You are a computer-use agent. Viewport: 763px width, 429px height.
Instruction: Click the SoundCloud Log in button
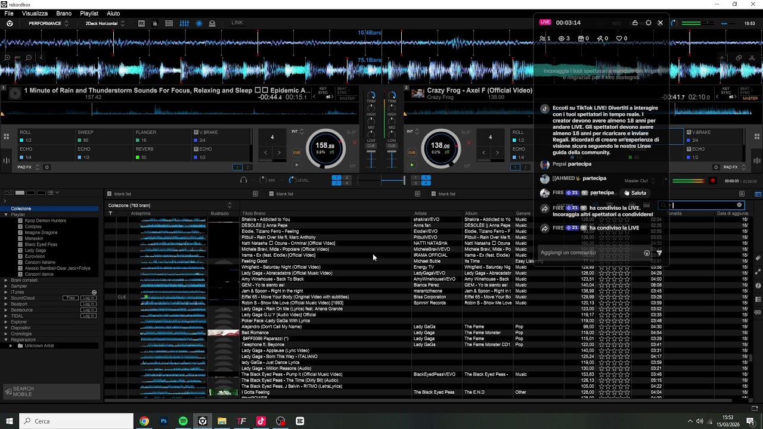click(88, 298)
